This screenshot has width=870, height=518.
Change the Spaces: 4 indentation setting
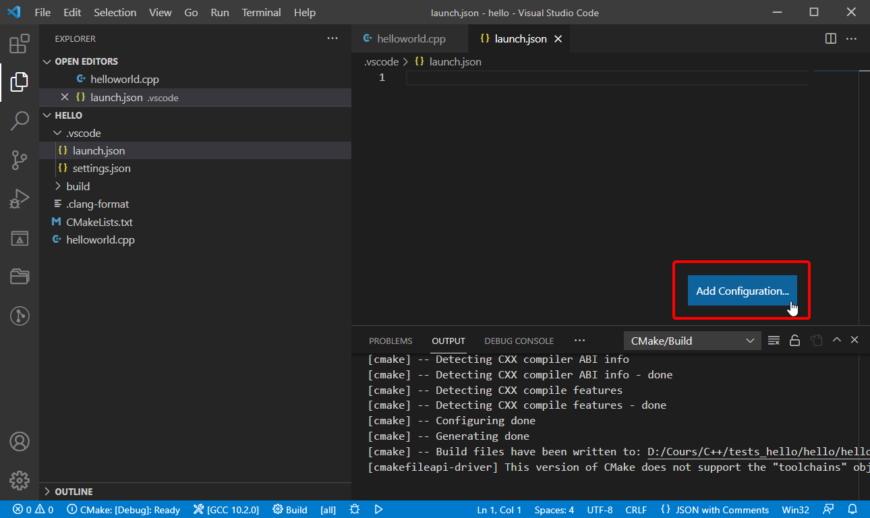(554, 510)
